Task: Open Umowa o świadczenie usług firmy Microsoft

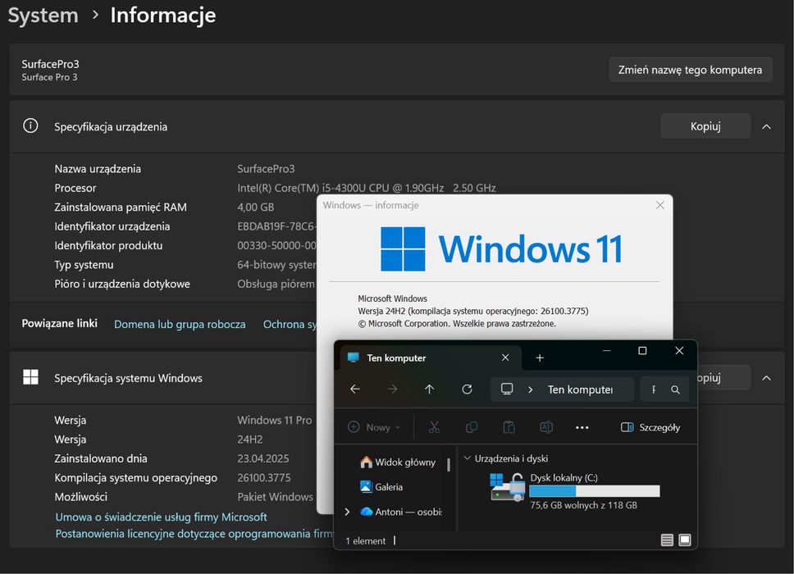Action: (162, 517)
